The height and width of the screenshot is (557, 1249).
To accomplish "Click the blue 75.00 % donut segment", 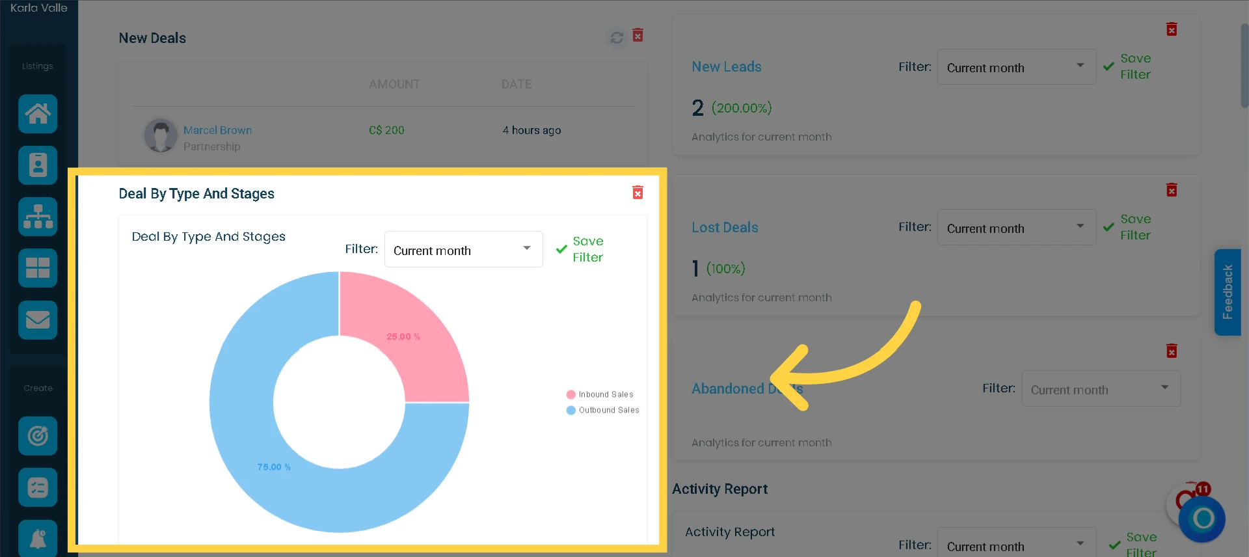I will (273, 467).
